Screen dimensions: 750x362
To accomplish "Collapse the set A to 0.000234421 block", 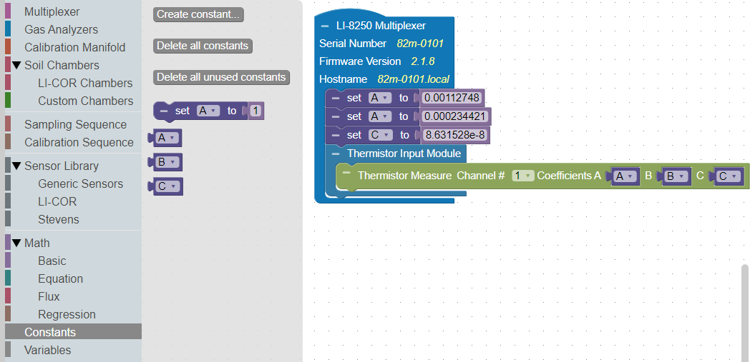I will tap(336, 116).
